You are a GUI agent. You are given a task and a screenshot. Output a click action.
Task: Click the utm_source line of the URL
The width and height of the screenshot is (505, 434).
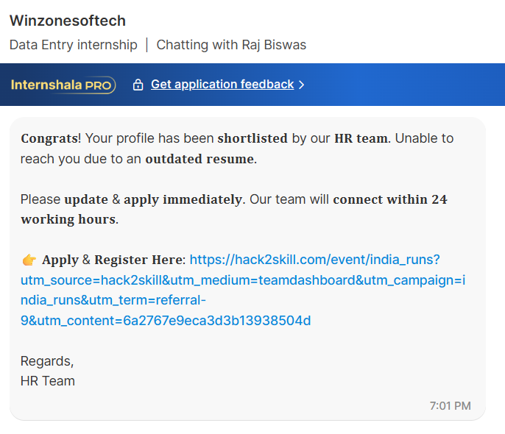coord(243,280)
